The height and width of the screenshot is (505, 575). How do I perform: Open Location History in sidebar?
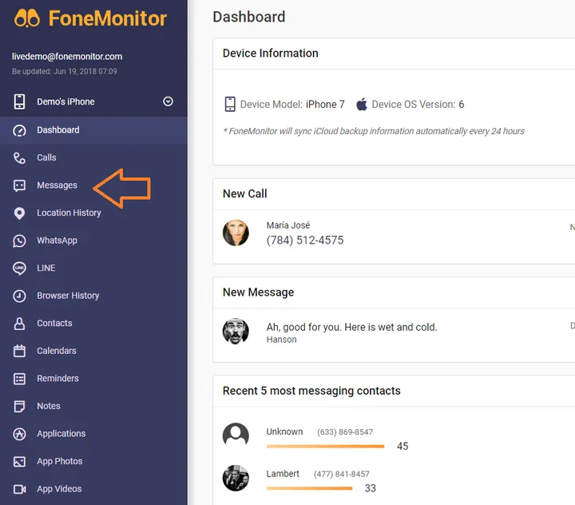[93, 213]
